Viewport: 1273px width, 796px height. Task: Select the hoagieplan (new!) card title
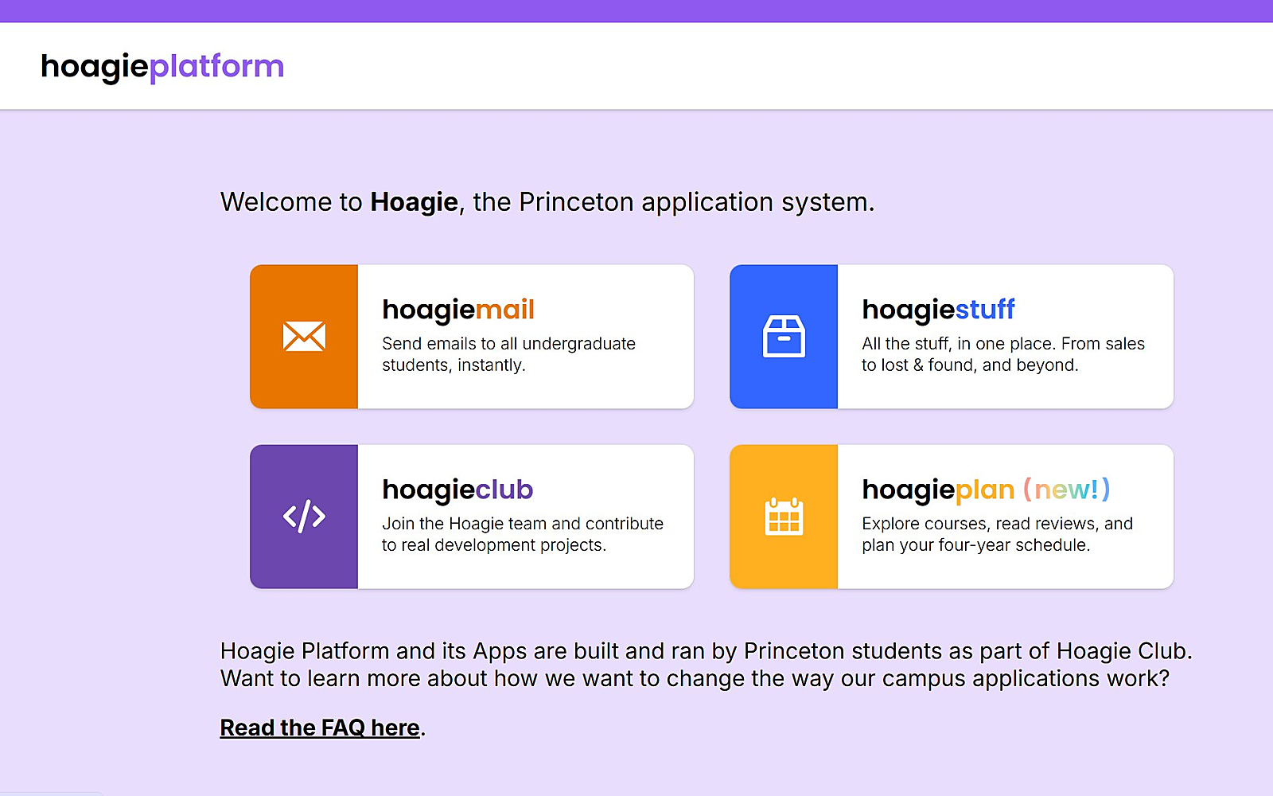tap(986, 490)
